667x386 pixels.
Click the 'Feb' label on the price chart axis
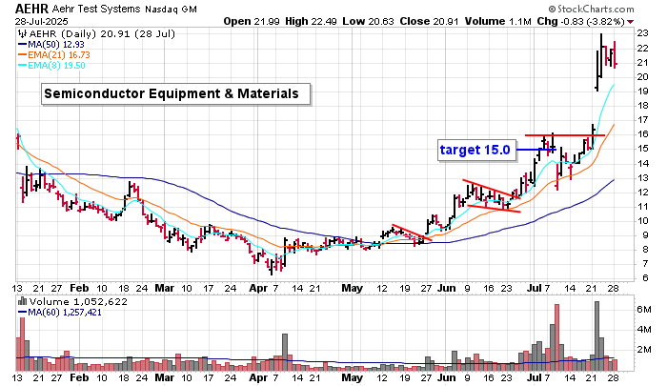coord(79,288)
